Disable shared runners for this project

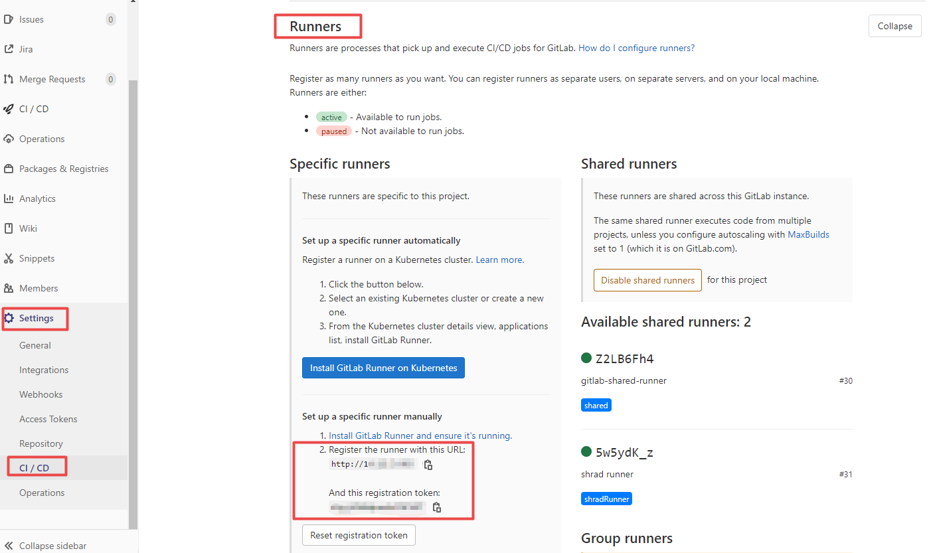coord(647,280)
